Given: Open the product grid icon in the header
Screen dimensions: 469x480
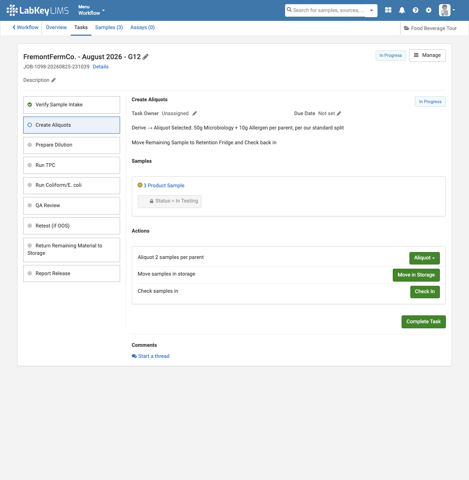Looking at the screenshot, I should (388, 10).
